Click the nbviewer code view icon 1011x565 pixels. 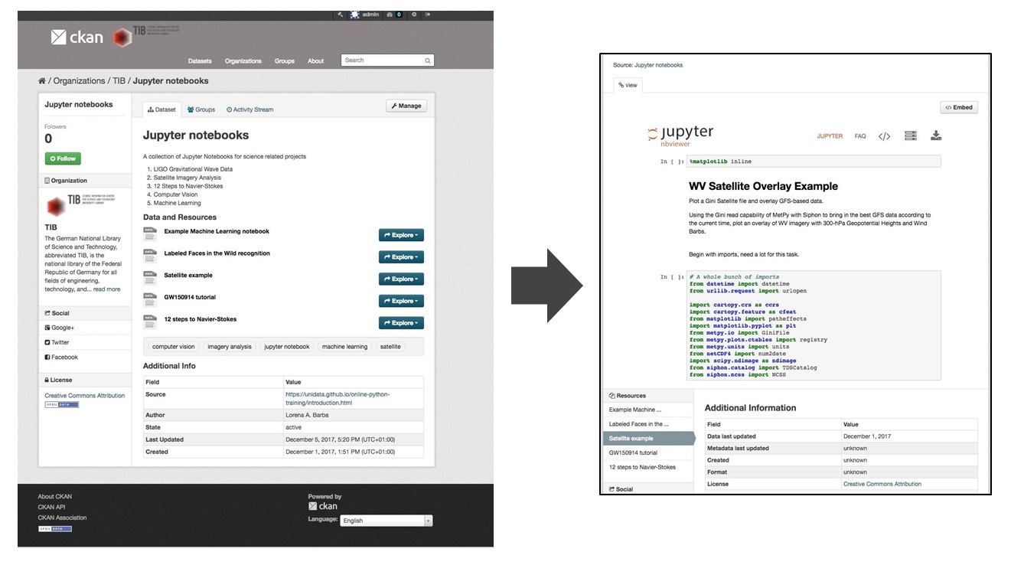coord(884,136)
